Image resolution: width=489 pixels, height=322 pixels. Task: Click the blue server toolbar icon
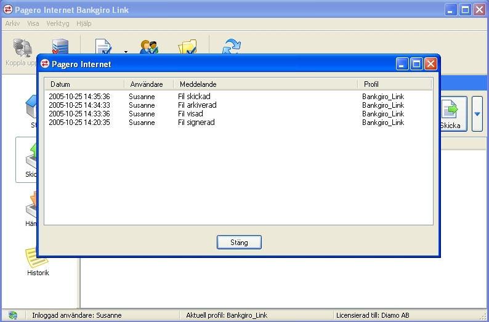(60, 46)
